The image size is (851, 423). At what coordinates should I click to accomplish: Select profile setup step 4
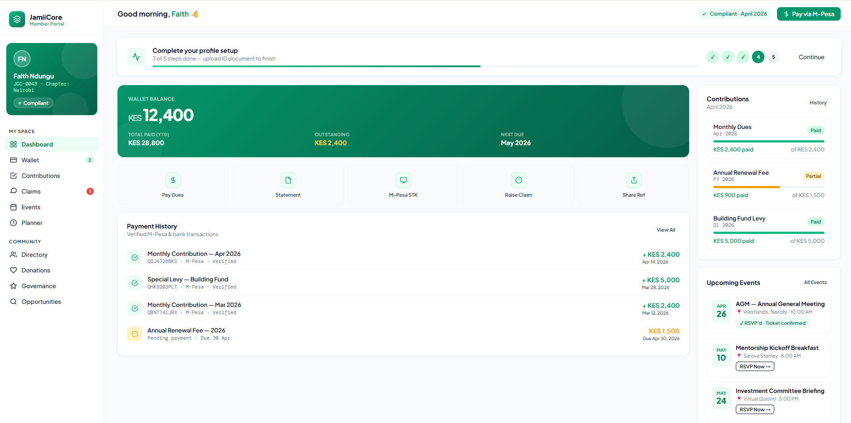click(758, 57)
